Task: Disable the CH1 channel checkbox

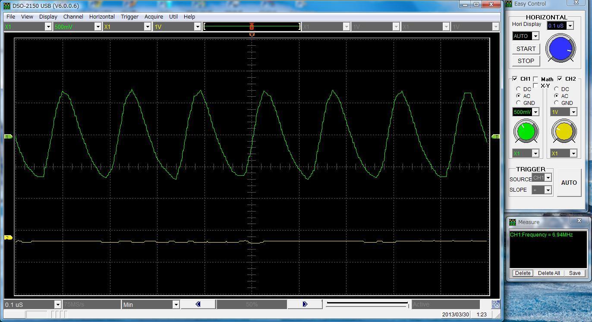Action: coord(515,79)
